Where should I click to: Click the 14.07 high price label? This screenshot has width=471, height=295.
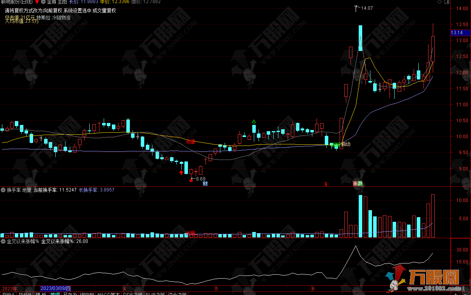(367, 8)
